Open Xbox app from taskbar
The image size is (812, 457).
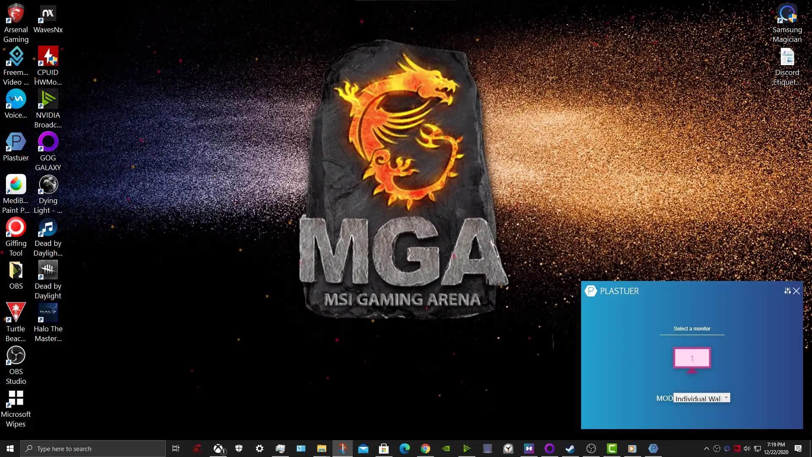[219, 449]
